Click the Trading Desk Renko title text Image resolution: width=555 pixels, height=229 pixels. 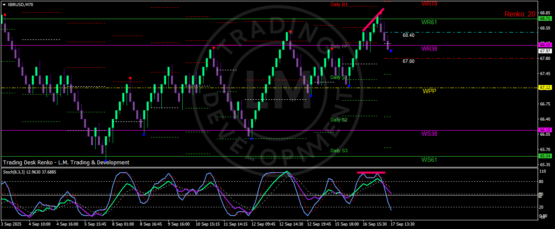tap(66, 163)
